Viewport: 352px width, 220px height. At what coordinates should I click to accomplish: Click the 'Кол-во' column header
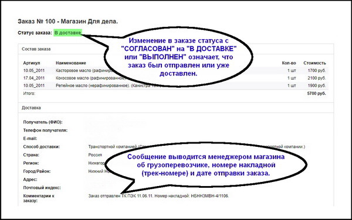tap(289, 63)
